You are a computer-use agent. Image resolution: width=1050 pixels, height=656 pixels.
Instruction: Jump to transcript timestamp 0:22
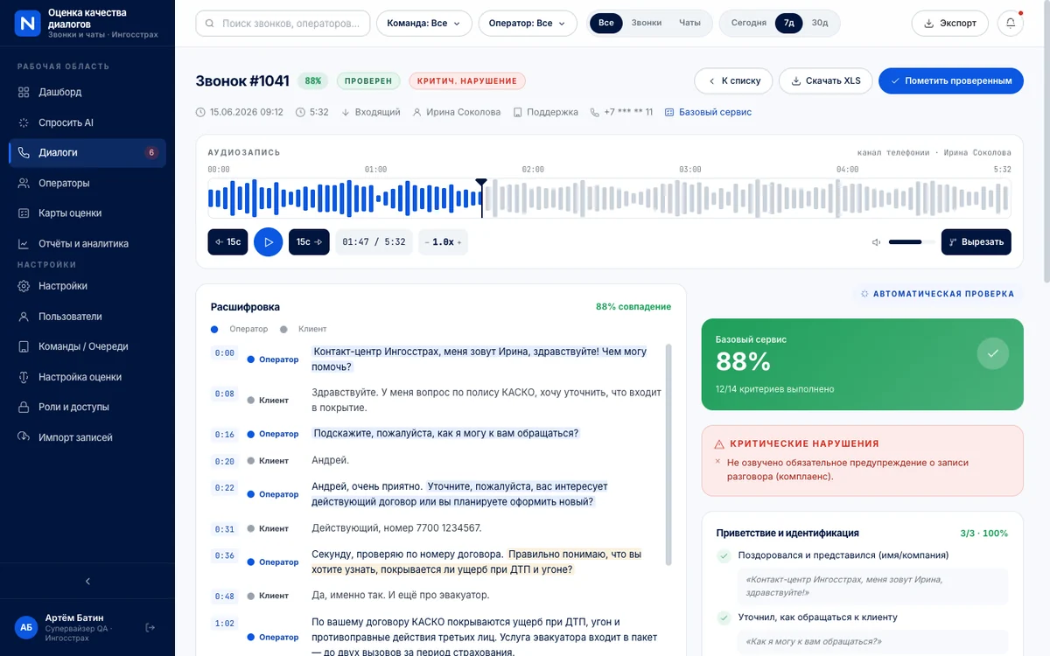point(224,488)
